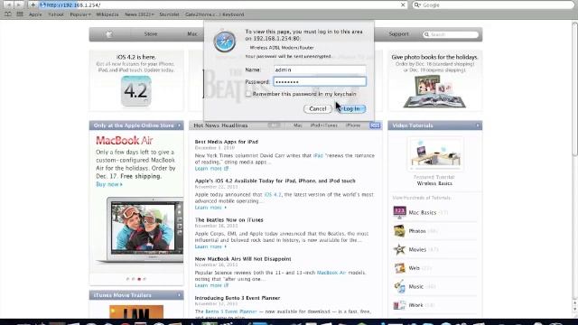This screenshot has width=578, height=325.
Task: Click the Apple site search box
Action: coord(451,34)
